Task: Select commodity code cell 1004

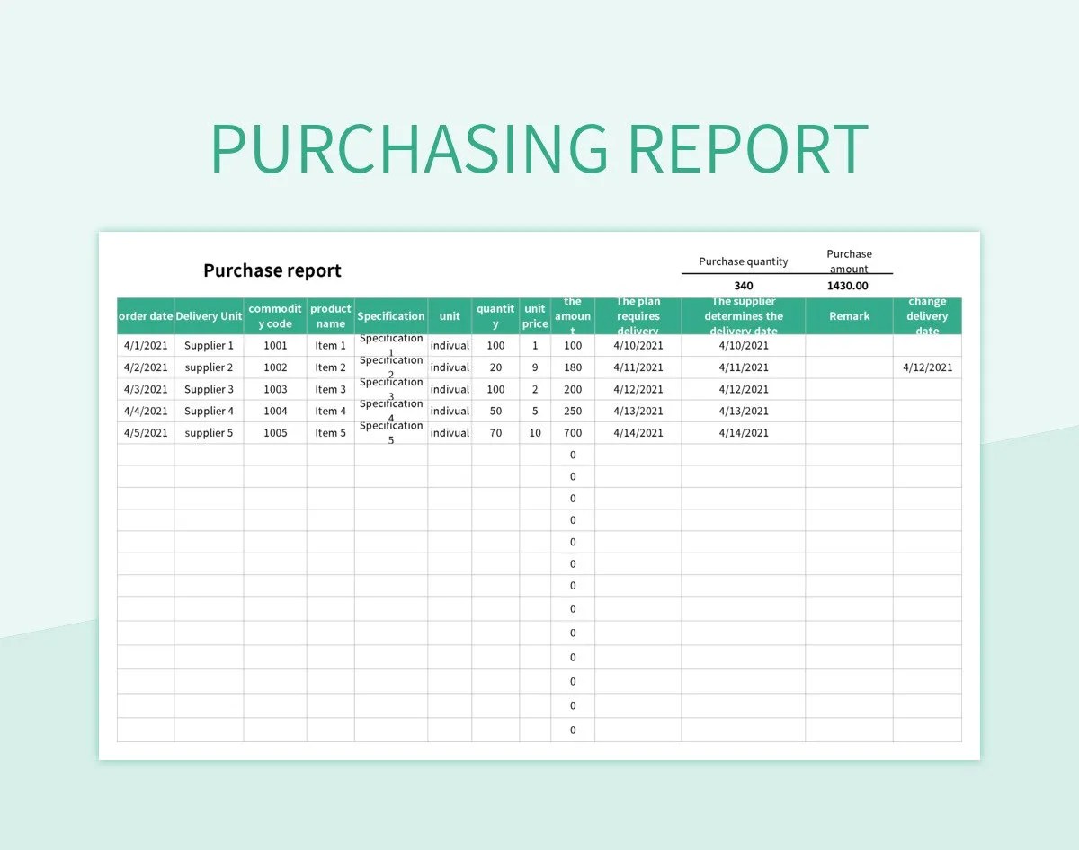Action: pos(275,411)
